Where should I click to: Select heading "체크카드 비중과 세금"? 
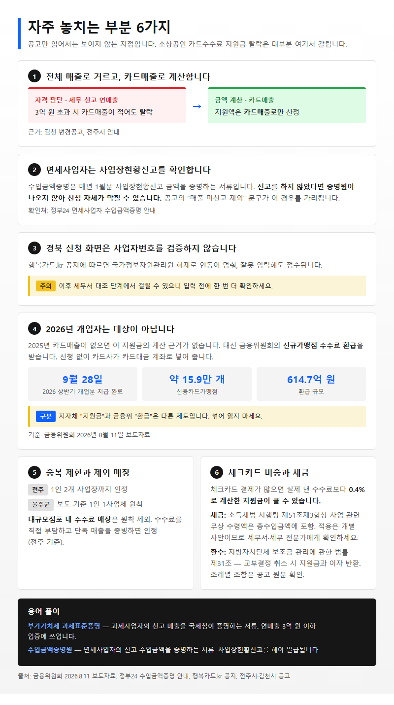click(268, 472)
